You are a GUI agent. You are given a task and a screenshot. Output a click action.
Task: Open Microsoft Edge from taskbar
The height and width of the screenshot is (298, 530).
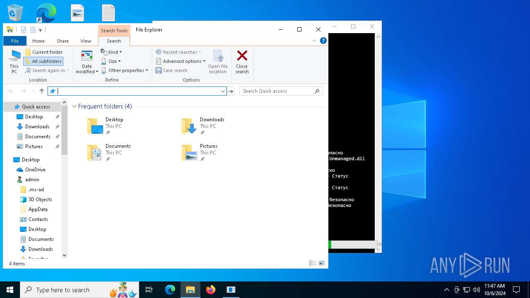(x=170, y=290)
